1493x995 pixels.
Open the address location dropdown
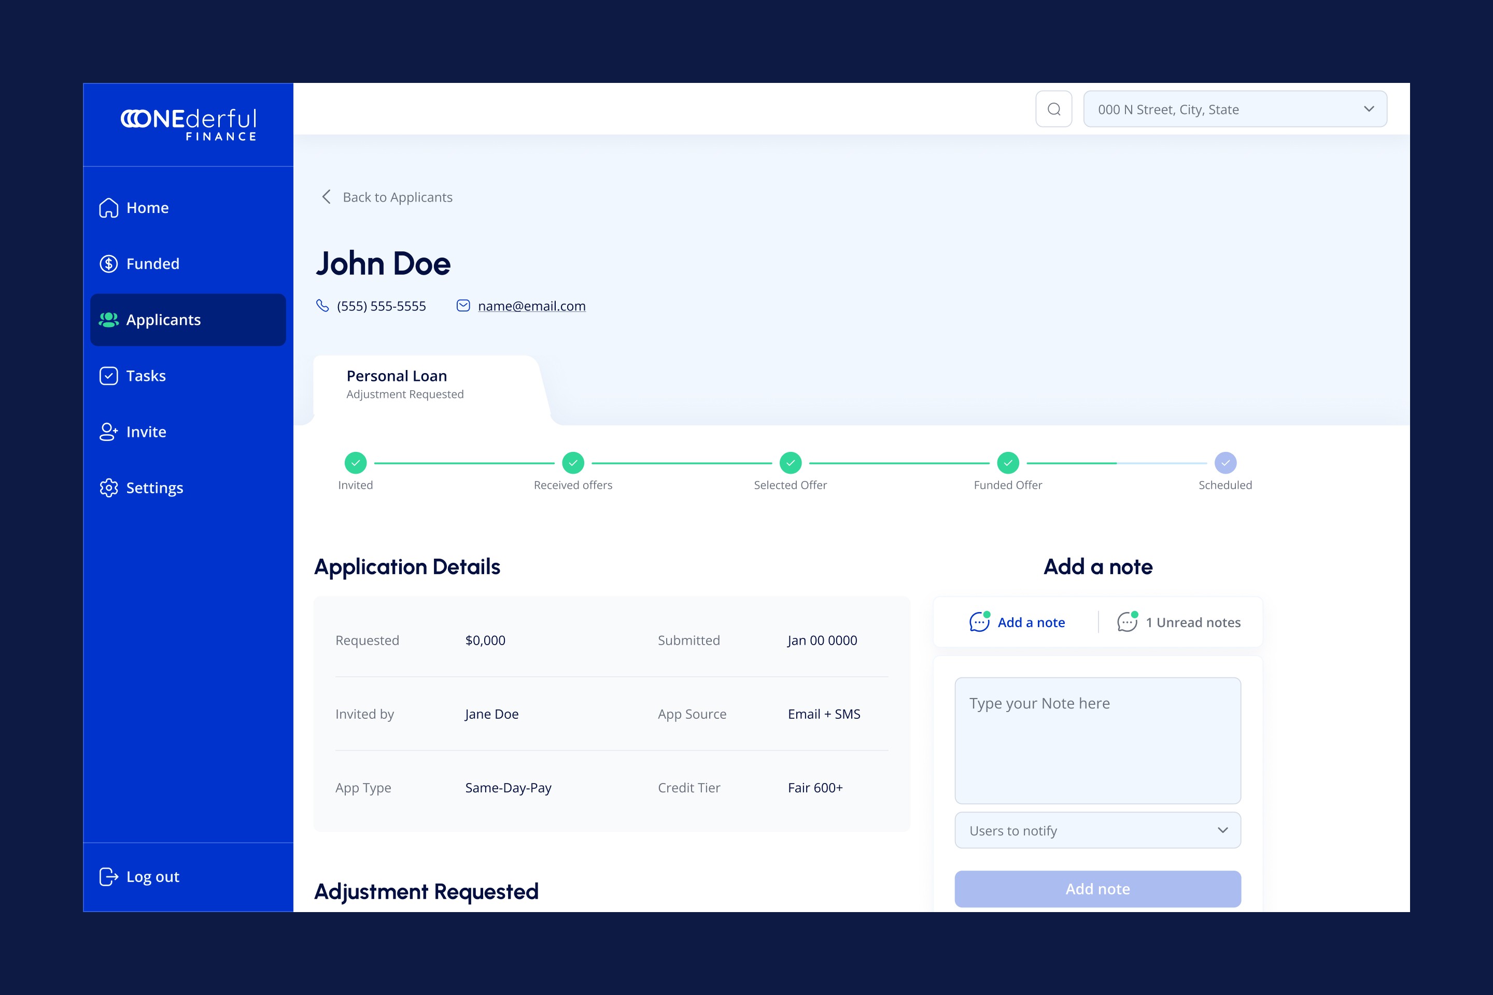point(1235,109)
